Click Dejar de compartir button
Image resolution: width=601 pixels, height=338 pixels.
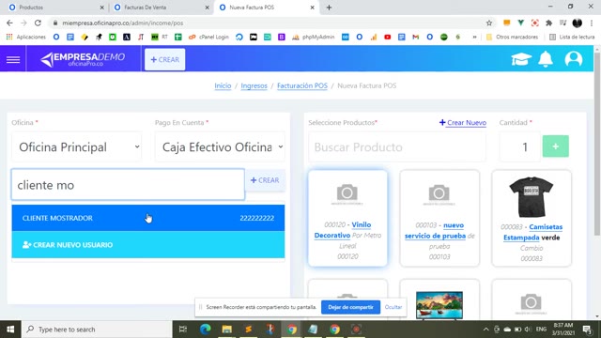[350, 307]
